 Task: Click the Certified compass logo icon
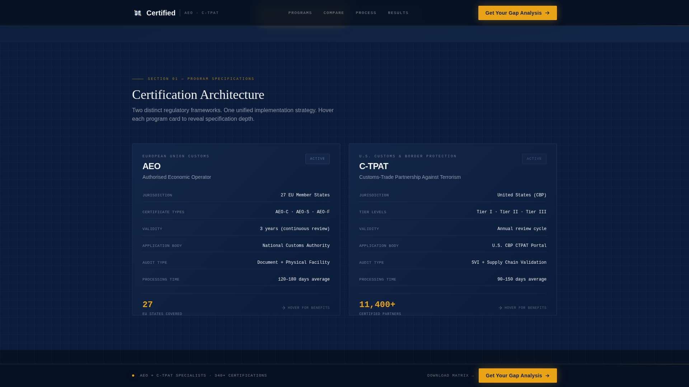(138, 13)
